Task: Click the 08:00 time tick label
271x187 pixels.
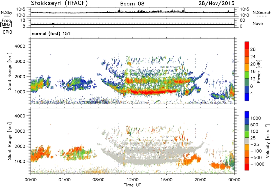Action: 99,180
